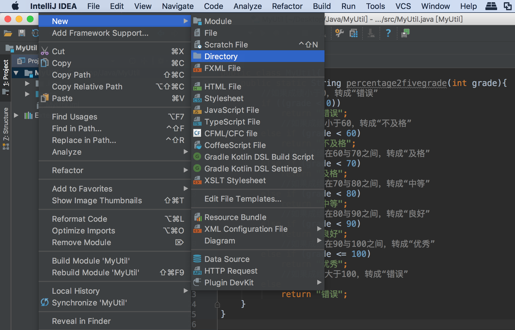Create a new FXML File
Viewport: 515px width, 330px height.
pyautogui.click(x=257, y=68)
